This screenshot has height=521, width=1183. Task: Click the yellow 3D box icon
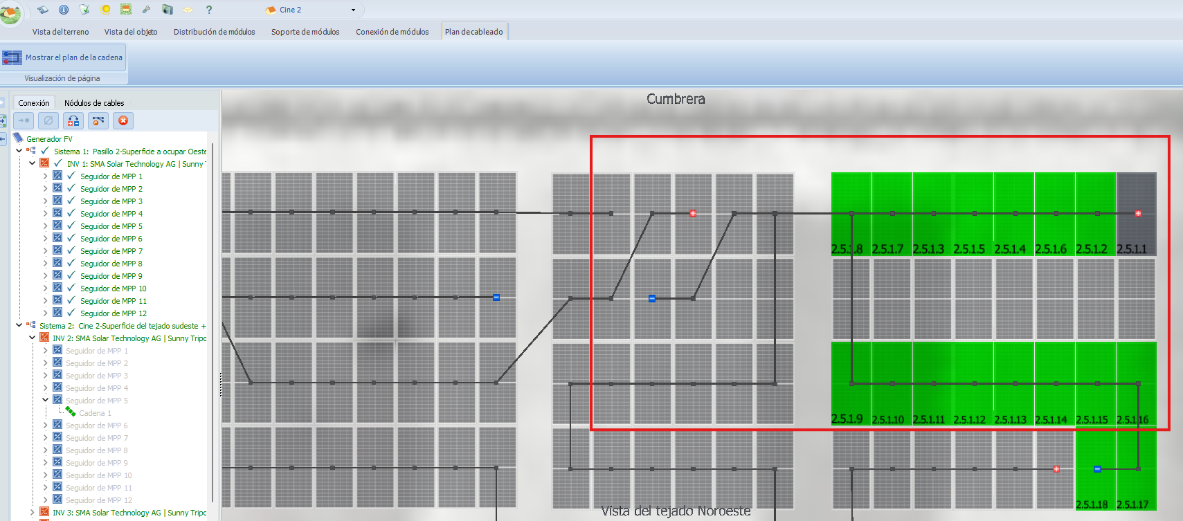tap(188, 10)
